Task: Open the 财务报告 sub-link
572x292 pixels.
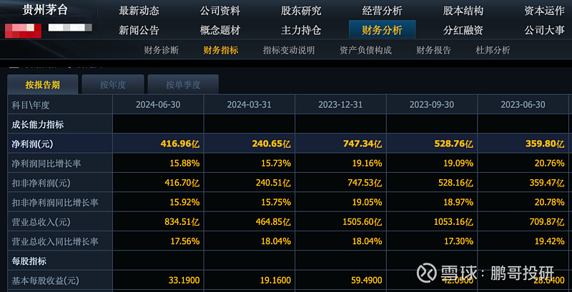Action: 433,50
